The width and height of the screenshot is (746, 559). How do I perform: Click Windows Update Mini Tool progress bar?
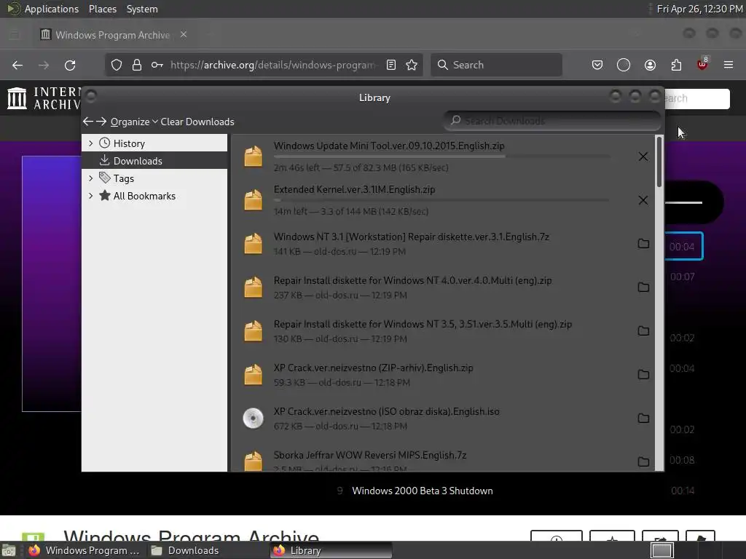point(441,156)
